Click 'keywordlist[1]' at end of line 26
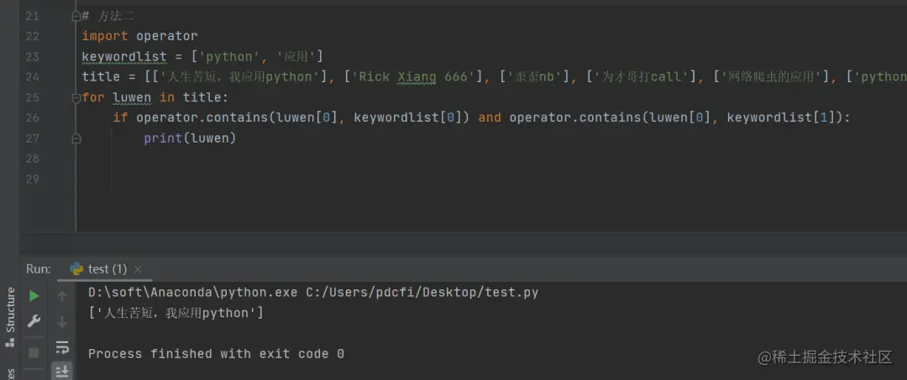Viewport: 907px width, 380px height. coord(781,117)
